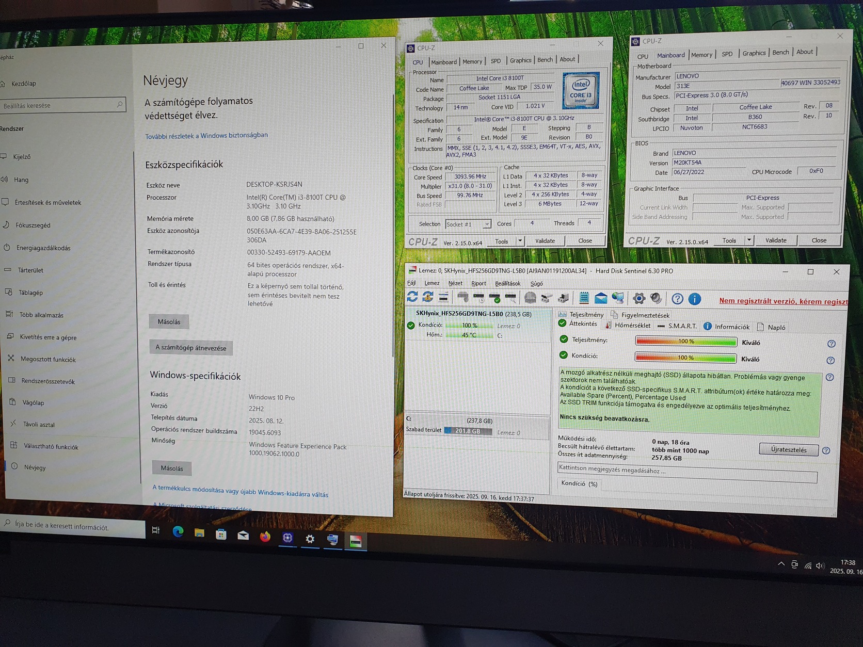Click the Másolás button under Eszközspecifikációk

(169, 321)
